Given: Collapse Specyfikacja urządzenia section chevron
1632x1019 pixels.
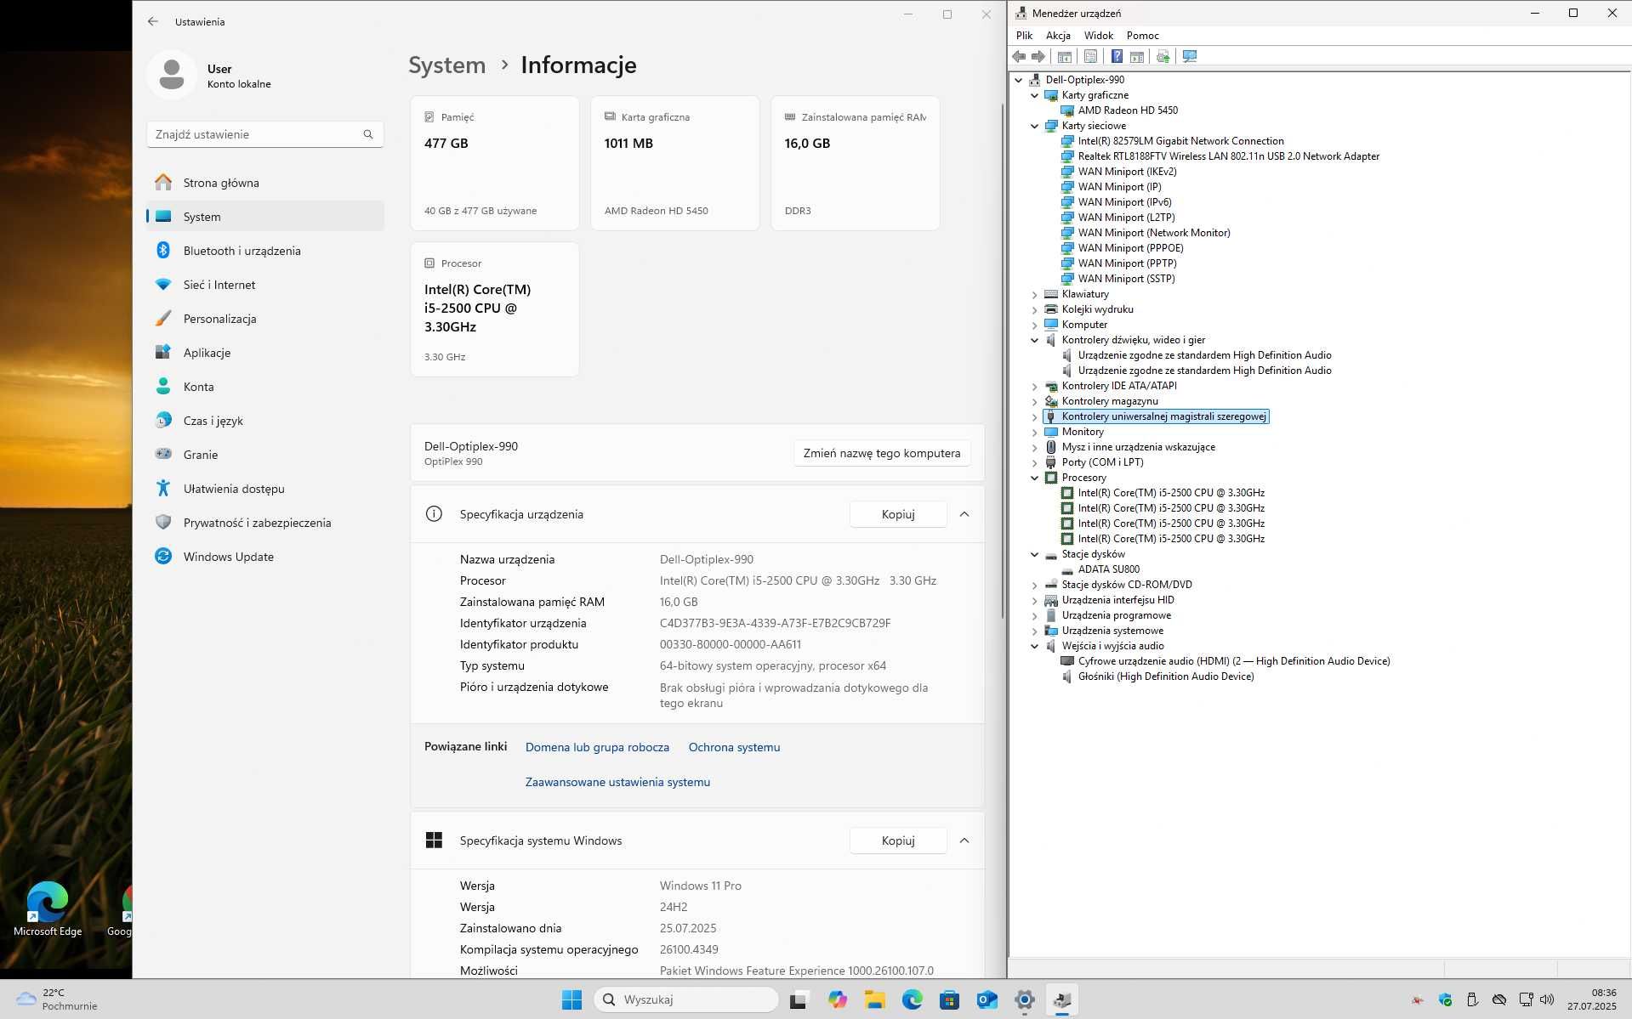Looking at the screenshot, I should [x=964, y=514].
